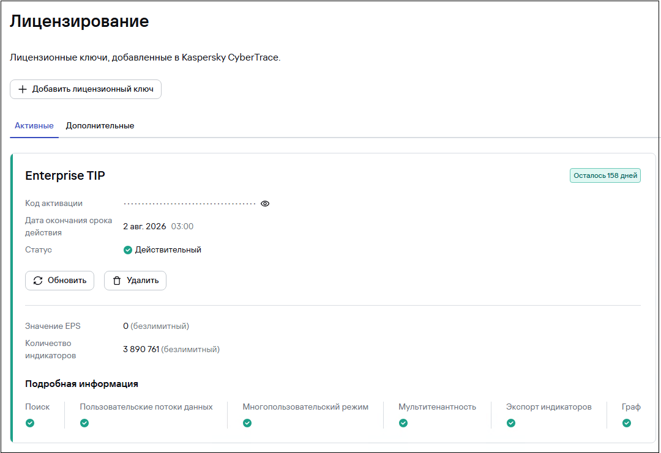
Task: Click the 03:00 expiry time
Action: [182, 226]
